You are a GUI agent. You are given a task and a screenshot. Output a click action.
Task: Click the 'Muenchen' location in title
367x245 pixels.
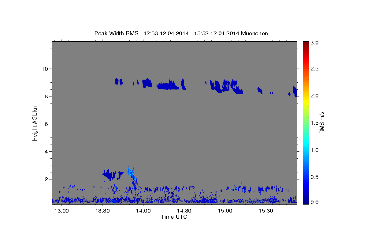[x=254, y=33]
